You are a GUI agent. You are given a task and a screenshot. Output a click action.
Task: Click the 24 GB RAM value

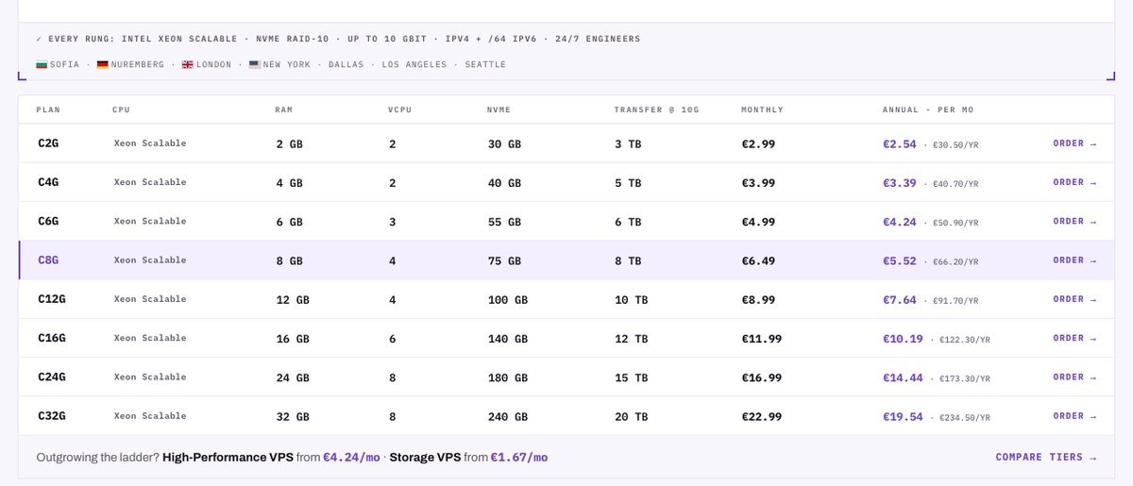pos(293,377)
